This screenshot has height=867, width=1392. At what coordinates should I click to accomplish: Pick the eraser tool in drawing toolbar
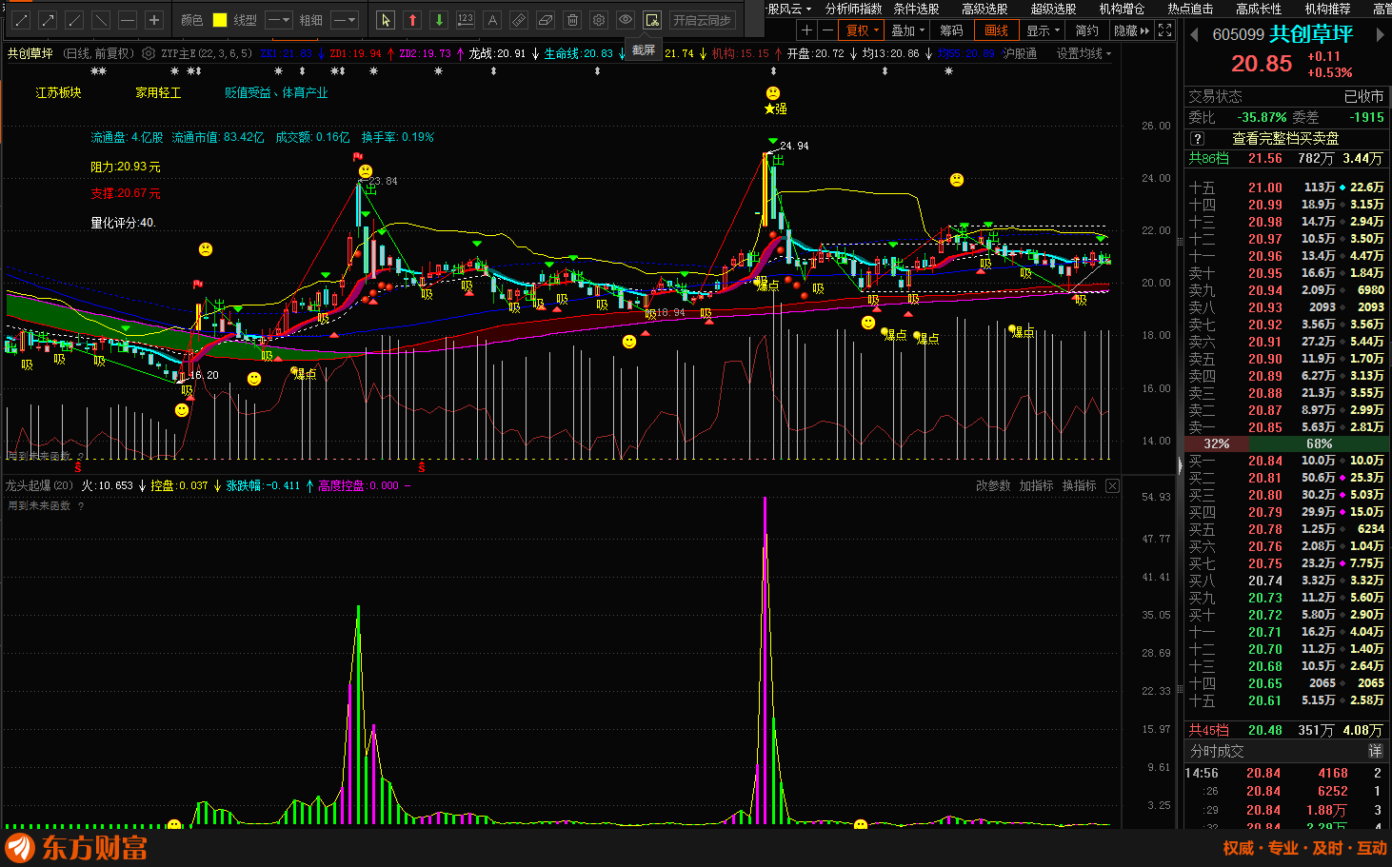point(546,20)
